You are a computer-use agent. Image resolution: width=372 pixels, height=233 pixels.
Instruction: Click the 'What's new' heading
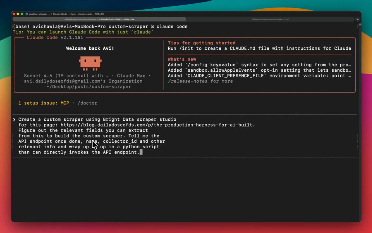(182, 59)
